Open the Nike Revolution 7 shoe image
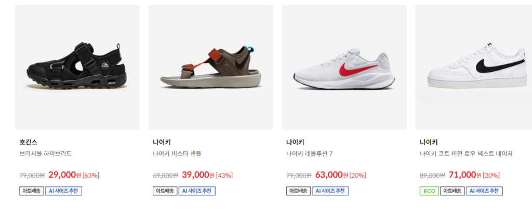 344,67
